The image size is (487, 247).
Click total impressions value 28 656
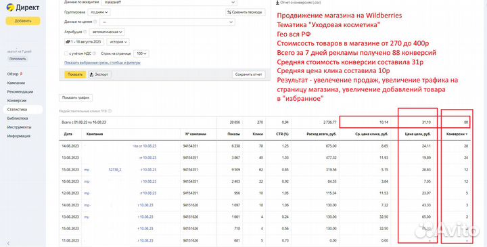pos(234,122)
